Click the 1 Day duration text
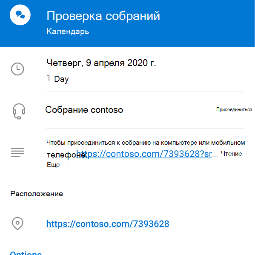The height and width of the screenshot is (255, 255). coord(57,79)
